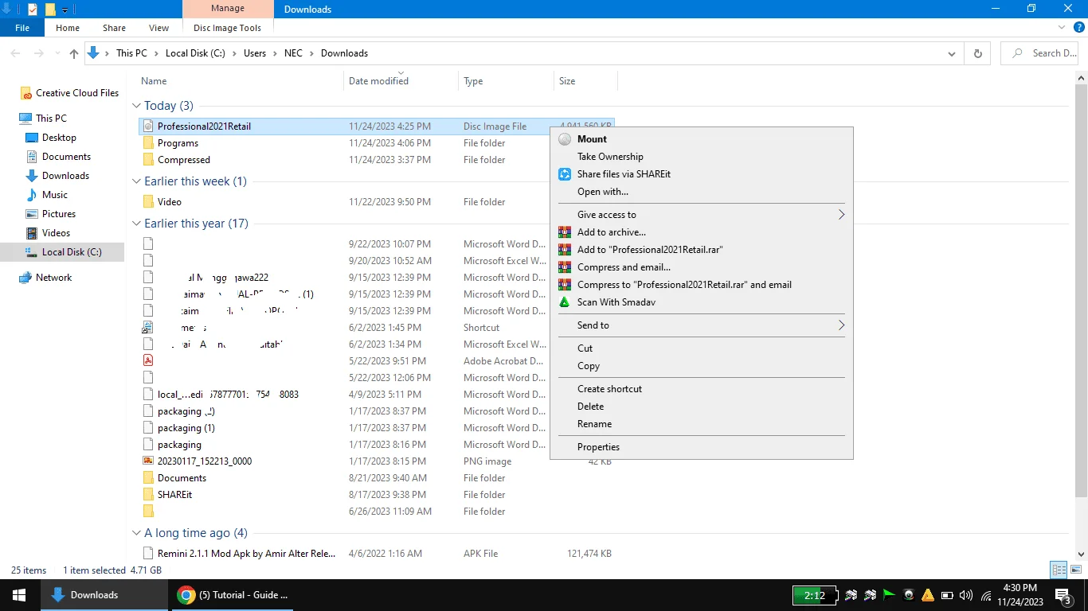1088x611 pixels.
Task: Open Customize Quick Access Toolbar dropdown
Action: (x=65, y=10)
